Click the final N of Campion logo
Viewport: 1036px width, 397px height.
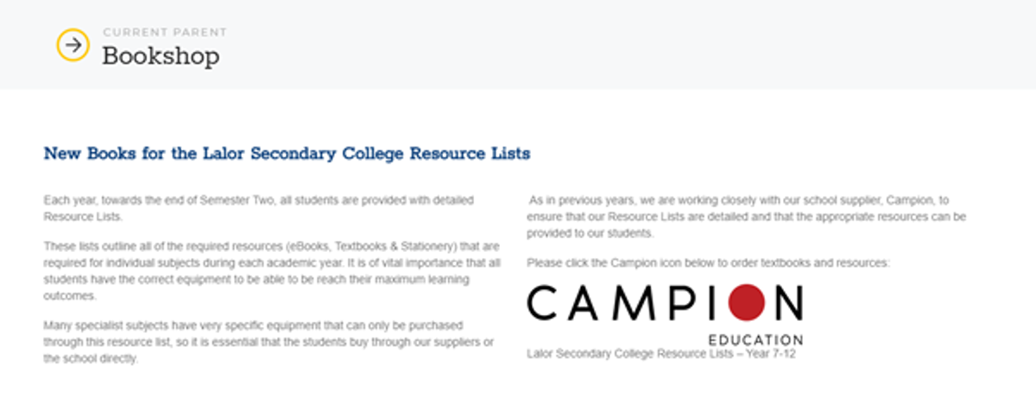(x=786, y=303)
